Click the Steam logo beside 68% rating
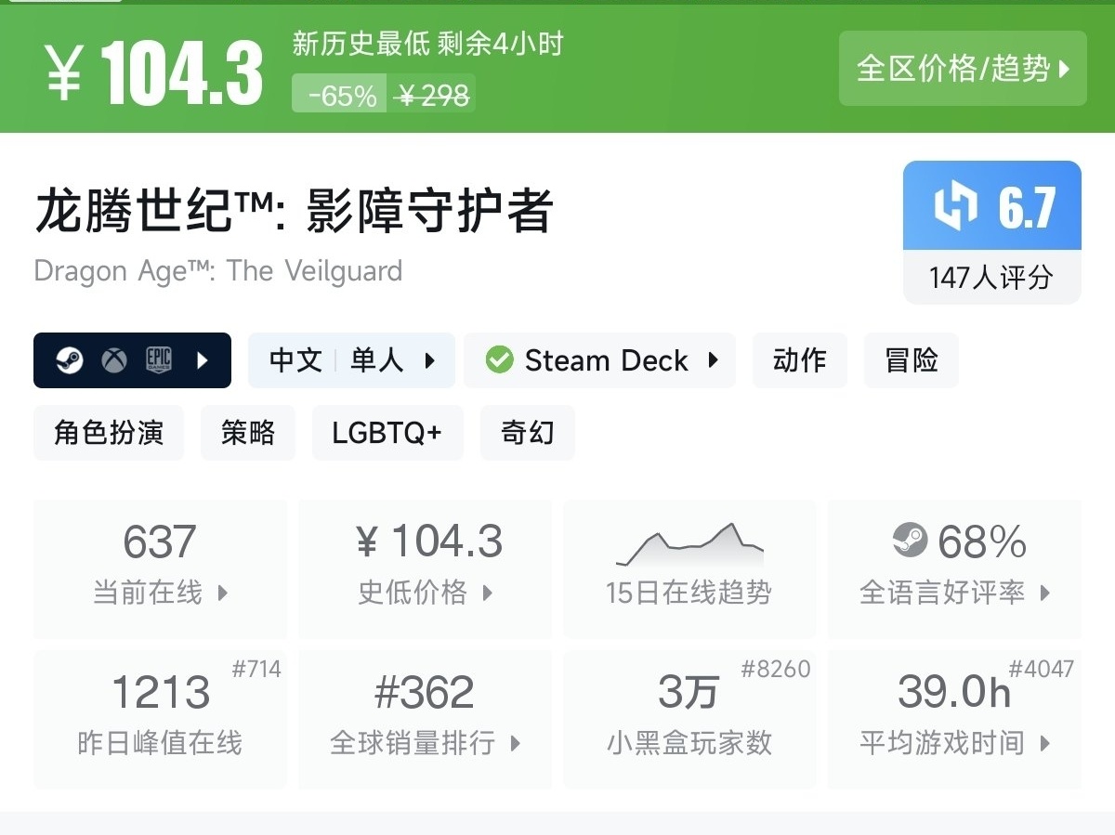 tap(910, 541)
